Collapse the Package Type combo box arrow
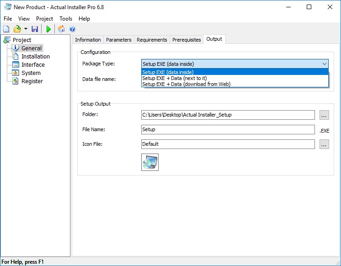The width and height of the screenshot is (341, 266). (x=324, y=64)
